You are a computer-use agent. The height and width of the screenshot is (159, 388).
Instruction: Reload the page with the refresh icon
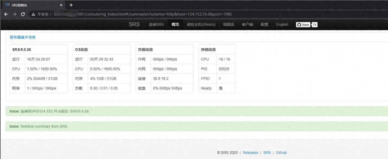(23, 14)
